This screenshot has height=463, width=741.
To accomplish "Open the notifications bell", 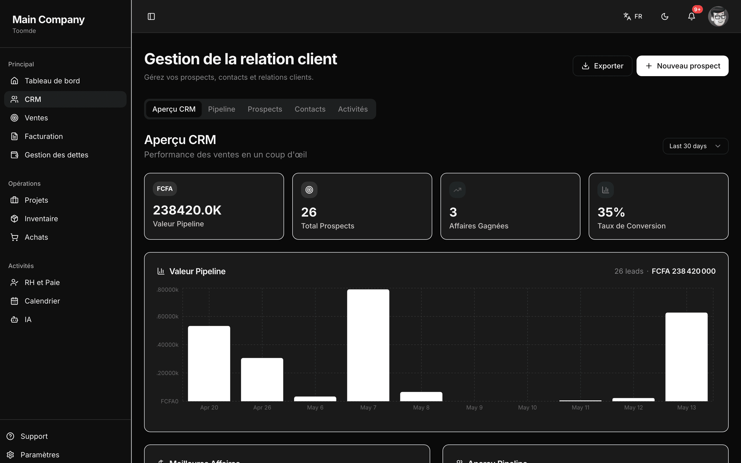I will (691, 16).
